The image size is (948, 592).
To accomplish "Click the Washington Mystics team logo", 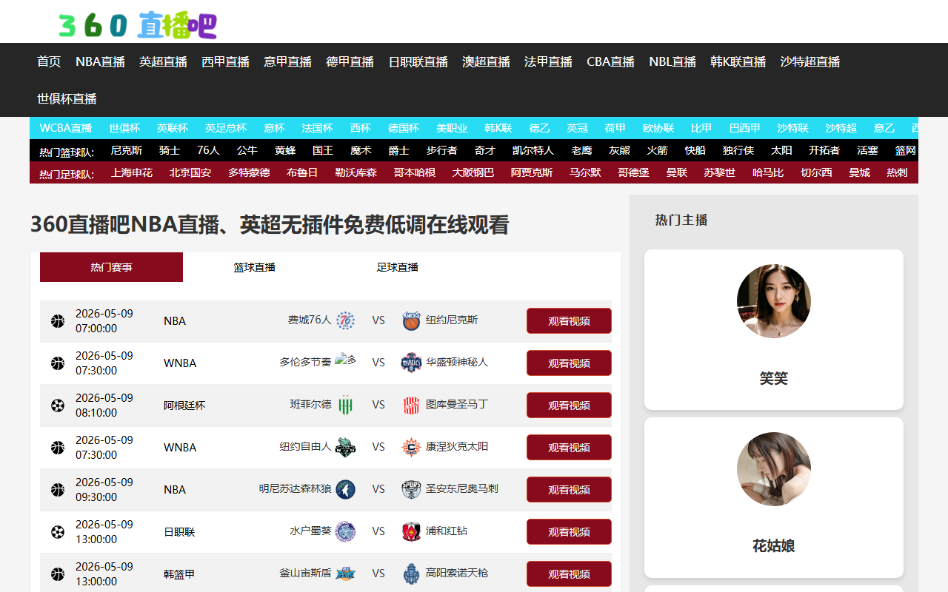I will coord(411,363).
